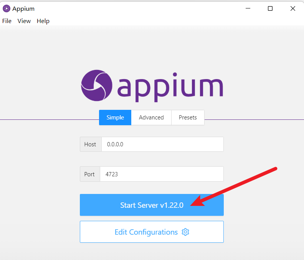This screenshot has height=260, width=304.
Task: Open Edit Configurations
Action: click(x=152, y=232)
